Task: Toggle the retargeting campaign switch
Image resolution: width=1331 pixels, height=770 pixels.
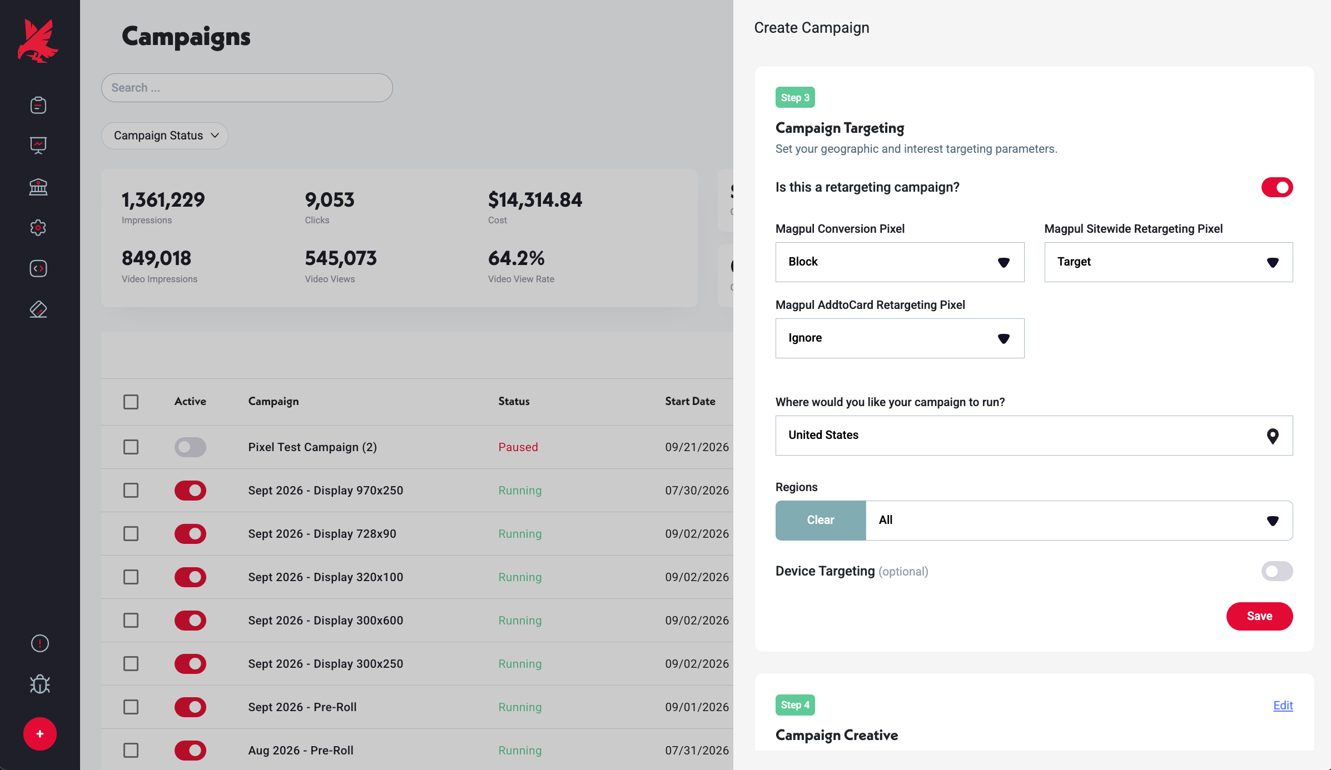Action: (1277, 187)
